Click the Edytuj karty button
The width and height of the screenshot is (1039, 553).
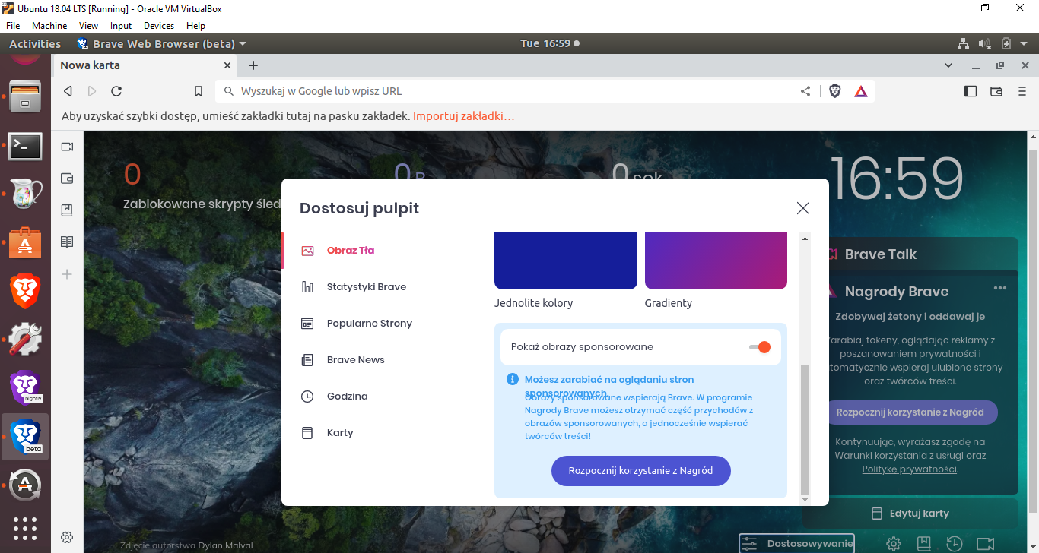[910, 513]
